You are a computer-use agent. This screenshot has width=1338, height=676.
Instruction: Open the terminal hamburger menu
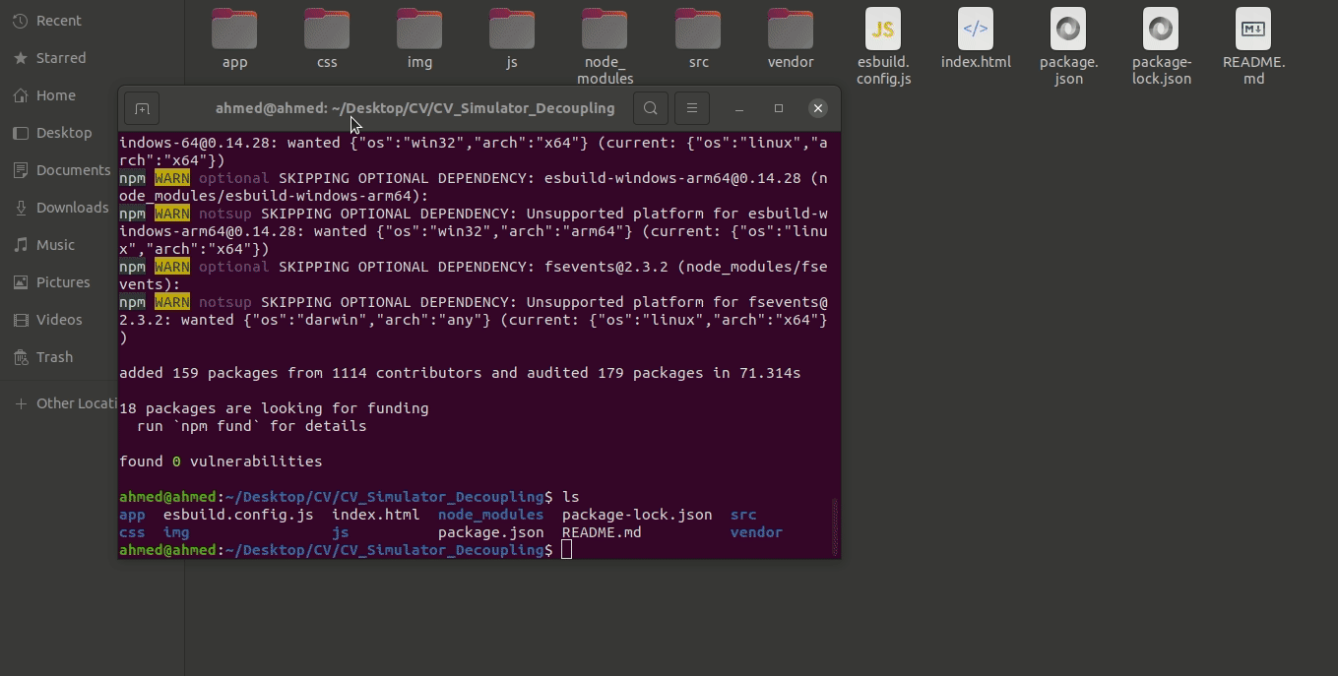coord(692,108)
